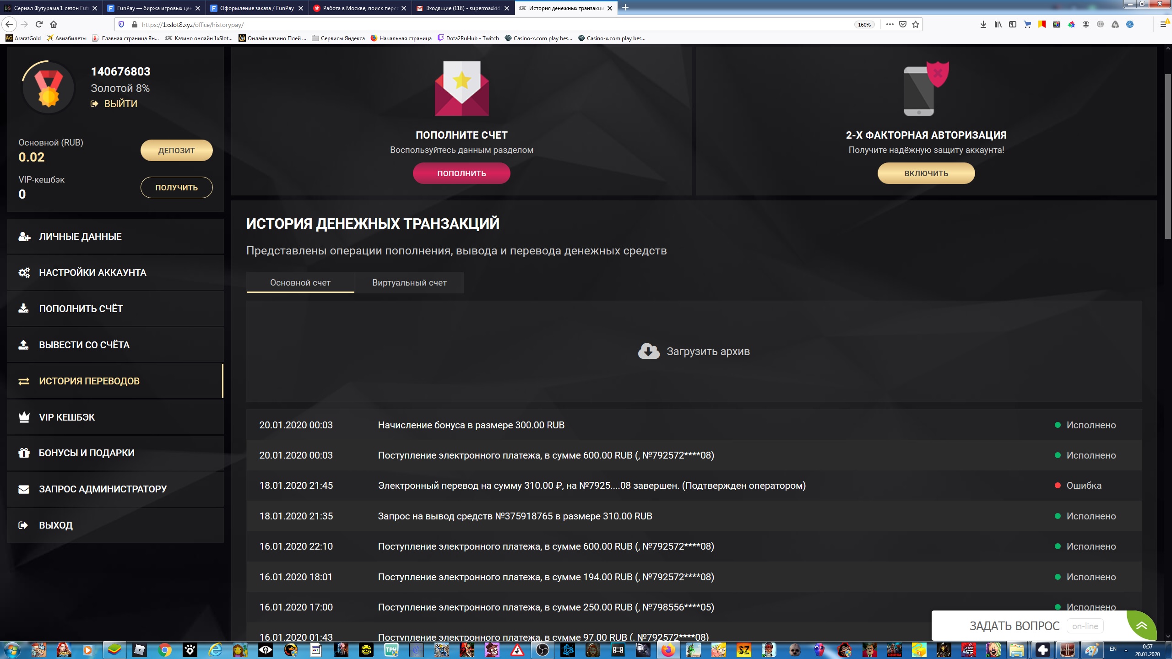Open the Firefox downloads arrow icon

pos(983,24)
